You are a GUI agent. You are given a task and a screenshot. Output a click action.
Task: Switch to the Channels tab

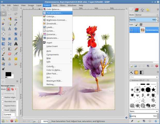pyautogui.click(x=137, y=10)
